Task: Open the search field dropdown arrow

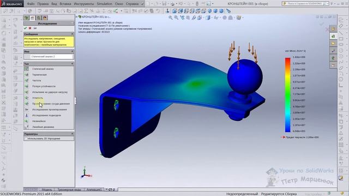Action: [328, 4]
